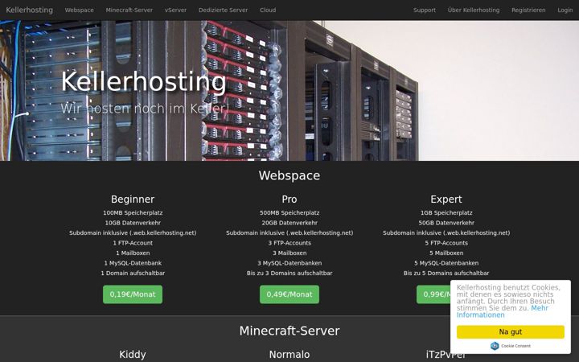The height and width of the screenshot is (362, 579).
Task: Select the vServer navigation item
Action: pos(175,10)
